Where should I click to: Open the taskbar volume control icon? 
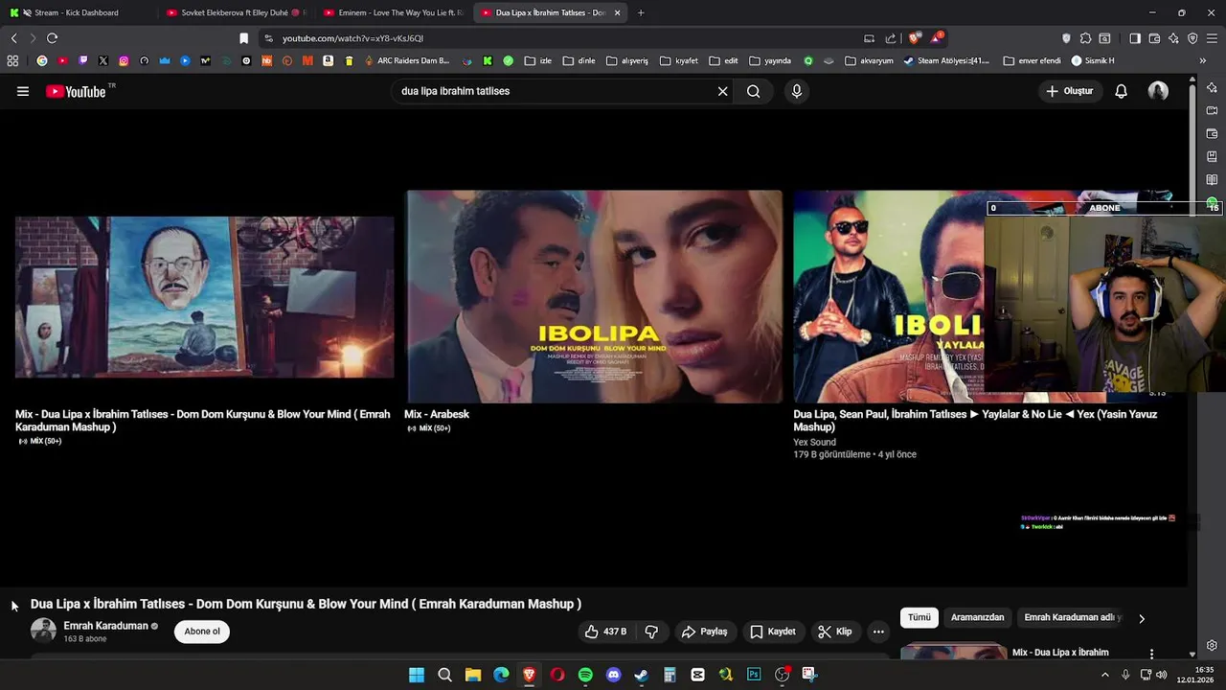pyautogui.click(x=1162, y=675)
